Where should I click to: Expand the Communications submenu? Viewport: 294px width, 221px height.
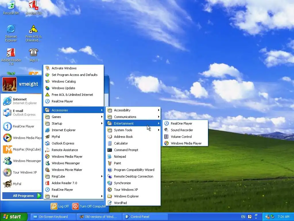tap(133, 117)
